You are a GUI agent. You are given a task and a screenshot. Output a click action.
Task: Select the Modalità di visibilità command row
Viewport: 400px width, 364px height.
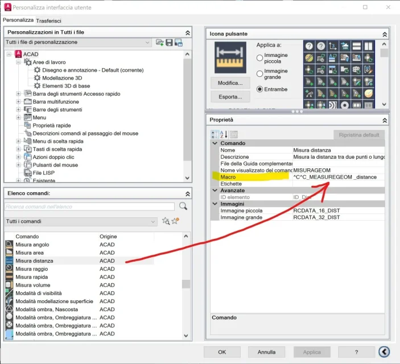tap(79, 293)
